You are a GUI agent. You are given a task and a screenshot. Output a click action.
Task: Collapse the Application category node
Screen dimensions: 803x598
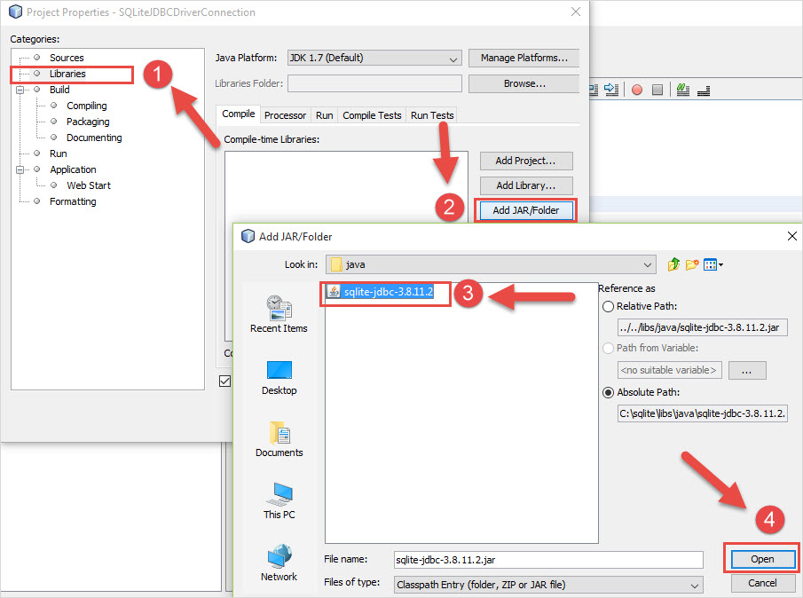point(20,170)
